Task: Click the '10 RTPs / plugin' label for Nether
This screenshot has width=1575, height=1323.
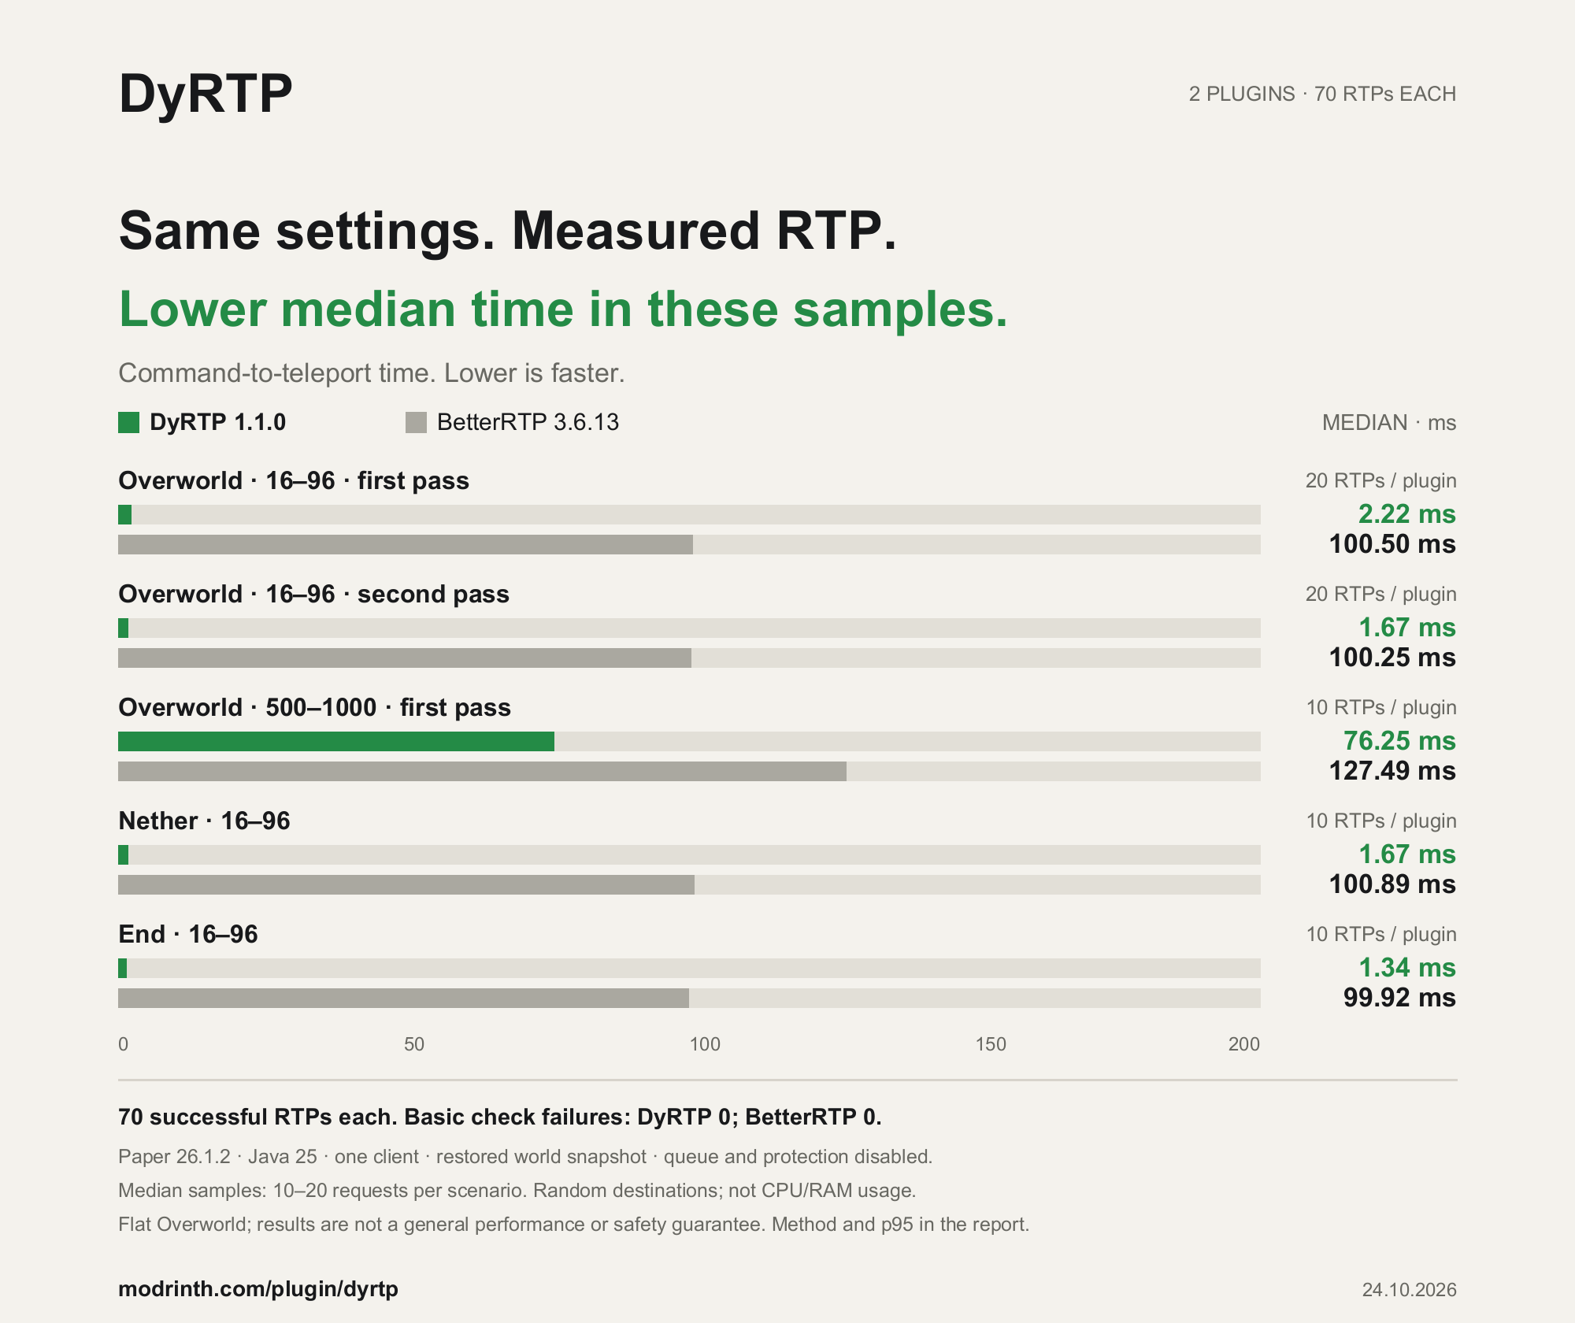Action: point(1381,821)
